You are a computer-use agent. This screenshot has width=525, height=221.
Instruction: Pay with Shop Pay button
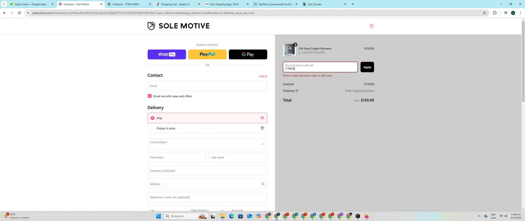167,54
